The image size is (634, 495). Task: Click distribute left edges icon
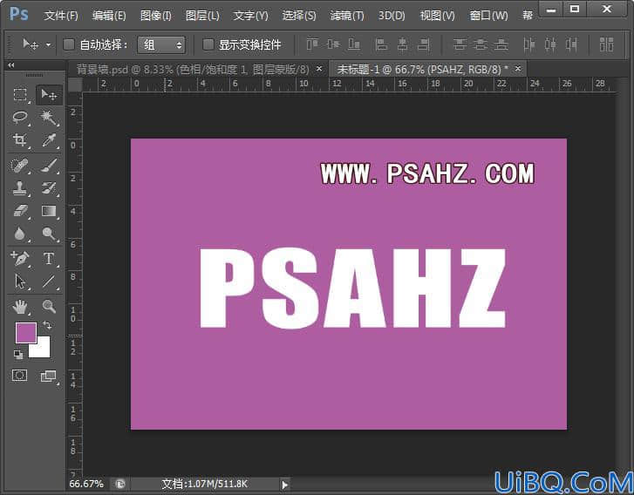pos(529,44)
